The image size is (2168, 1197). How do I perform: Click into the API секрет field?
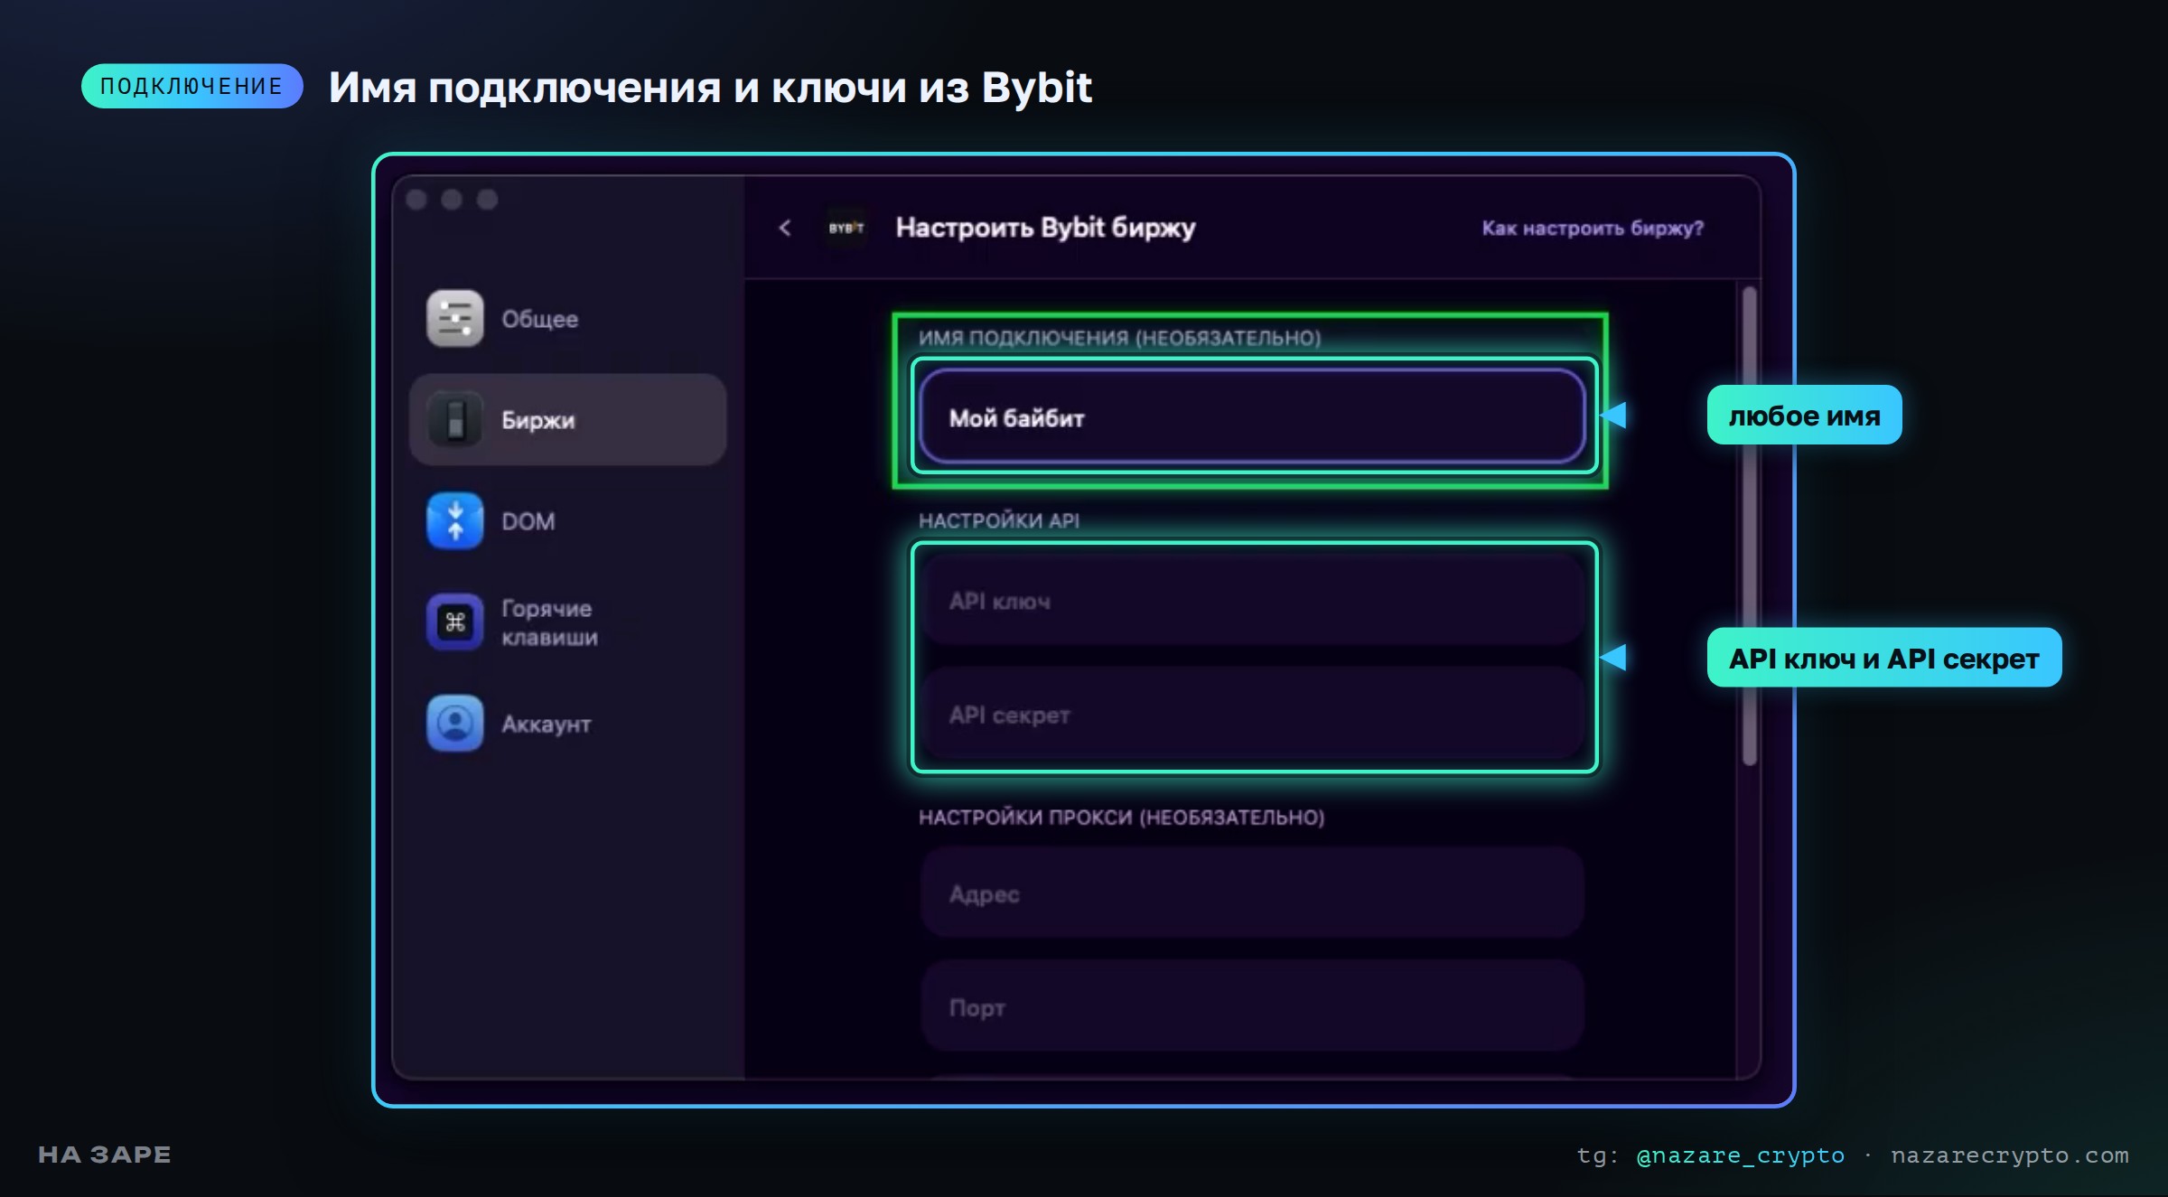click(x=1253, y=714)
